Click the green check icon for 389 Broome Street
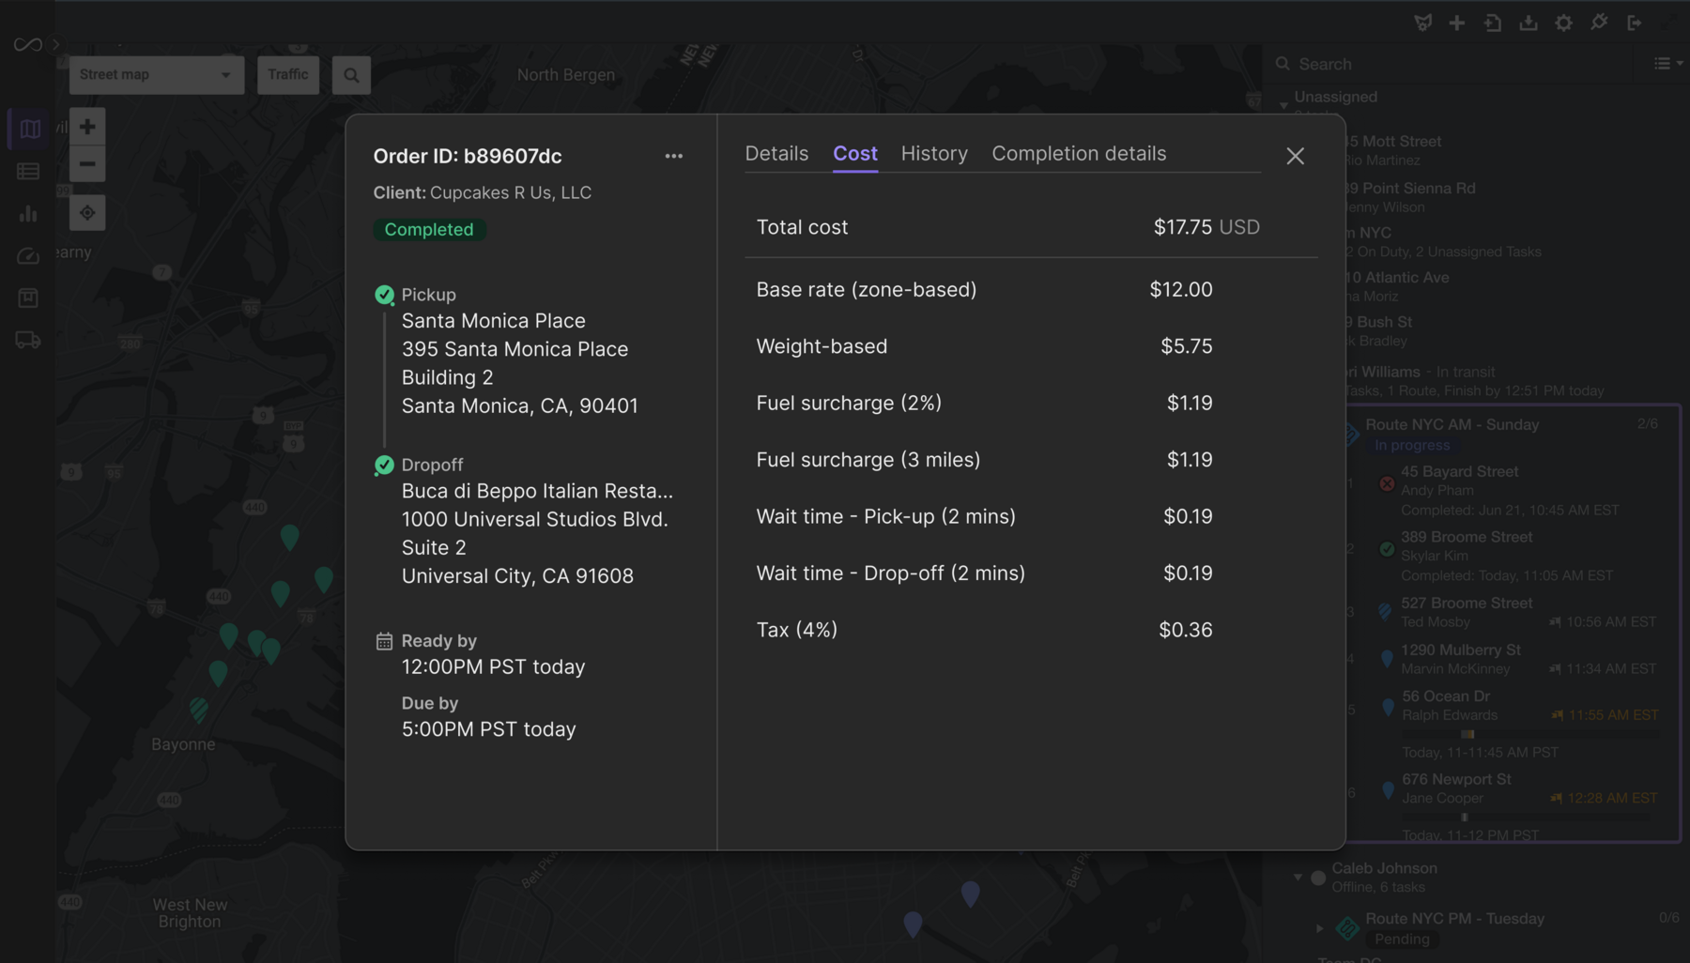This screenshot has height=963, width=1690. (x=1387, y=549)
